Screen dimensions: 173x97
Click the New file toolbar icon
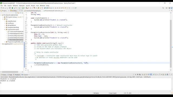(x=1, y=8)
